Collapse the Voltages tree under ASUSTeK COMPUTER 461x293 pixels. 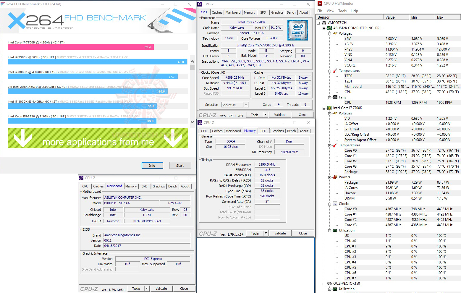click(329, 33)
